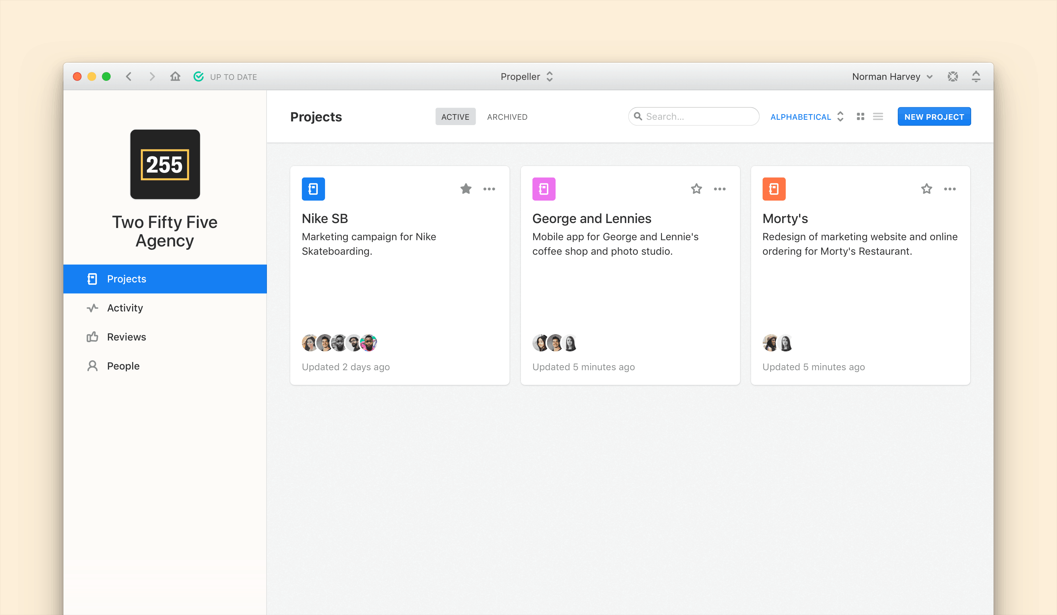Click the green sync checkmark icon
The height and width of the screenshot is (615, 1057).
[199, 76]
